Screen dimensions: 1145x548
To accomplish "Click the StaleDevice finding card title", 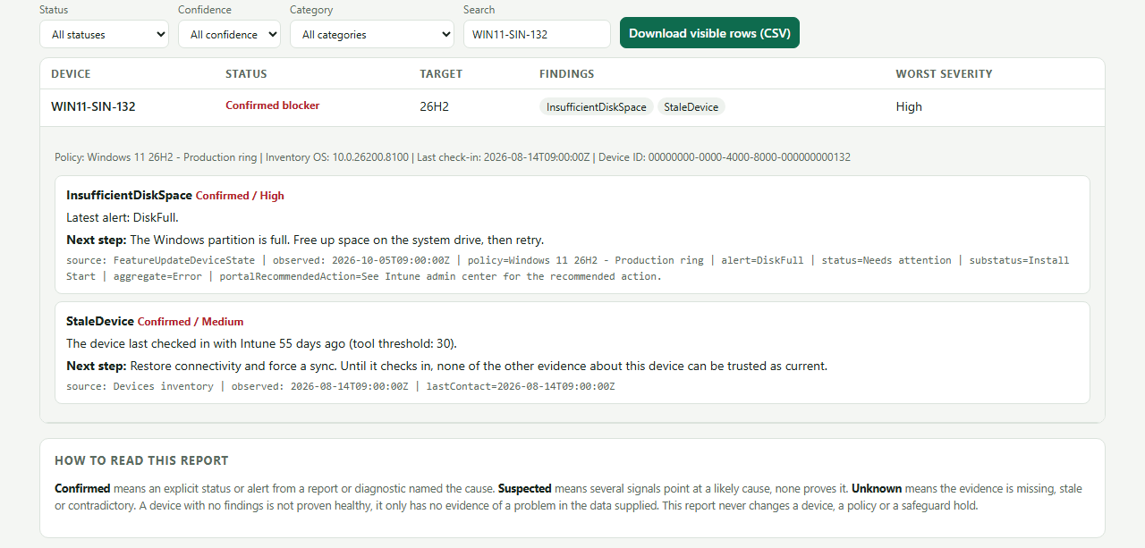I will click(x=100, y=321).
